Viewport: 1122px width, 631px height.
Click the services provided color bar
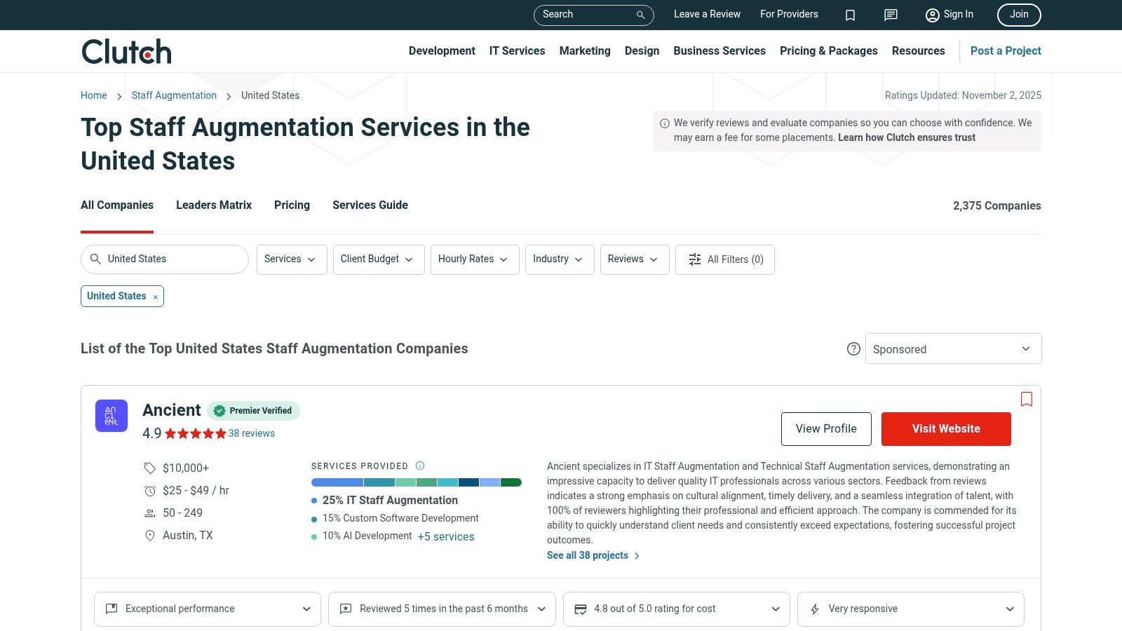(x=416, y=482)
